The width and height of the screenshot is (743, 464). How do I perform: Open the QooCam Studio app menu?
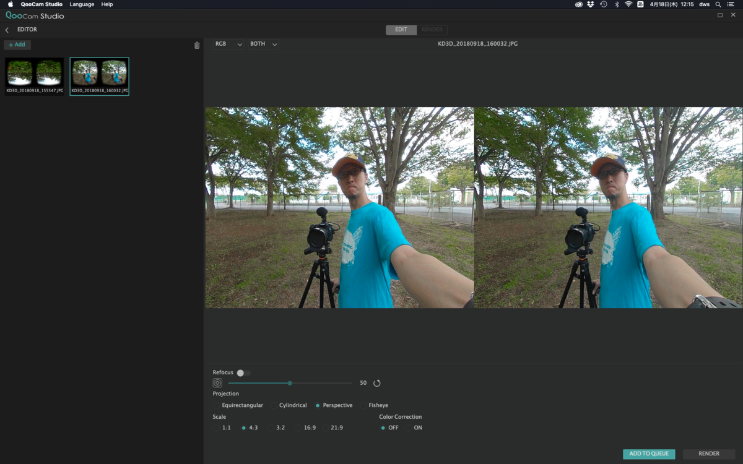pos(41,4)
